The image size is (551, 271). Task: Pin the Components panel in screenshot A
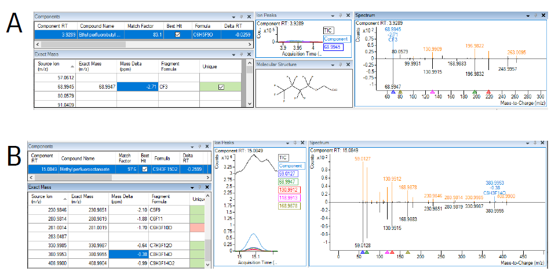(241, 16)
